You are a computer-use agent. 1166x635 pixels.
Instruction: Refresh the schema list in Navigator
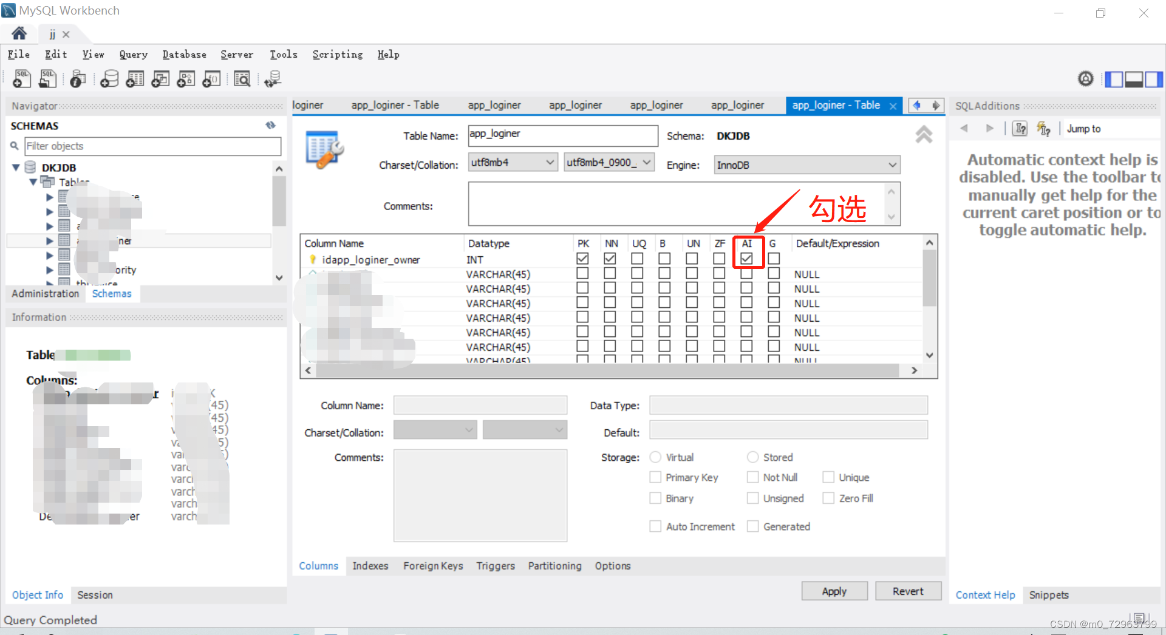271,125
